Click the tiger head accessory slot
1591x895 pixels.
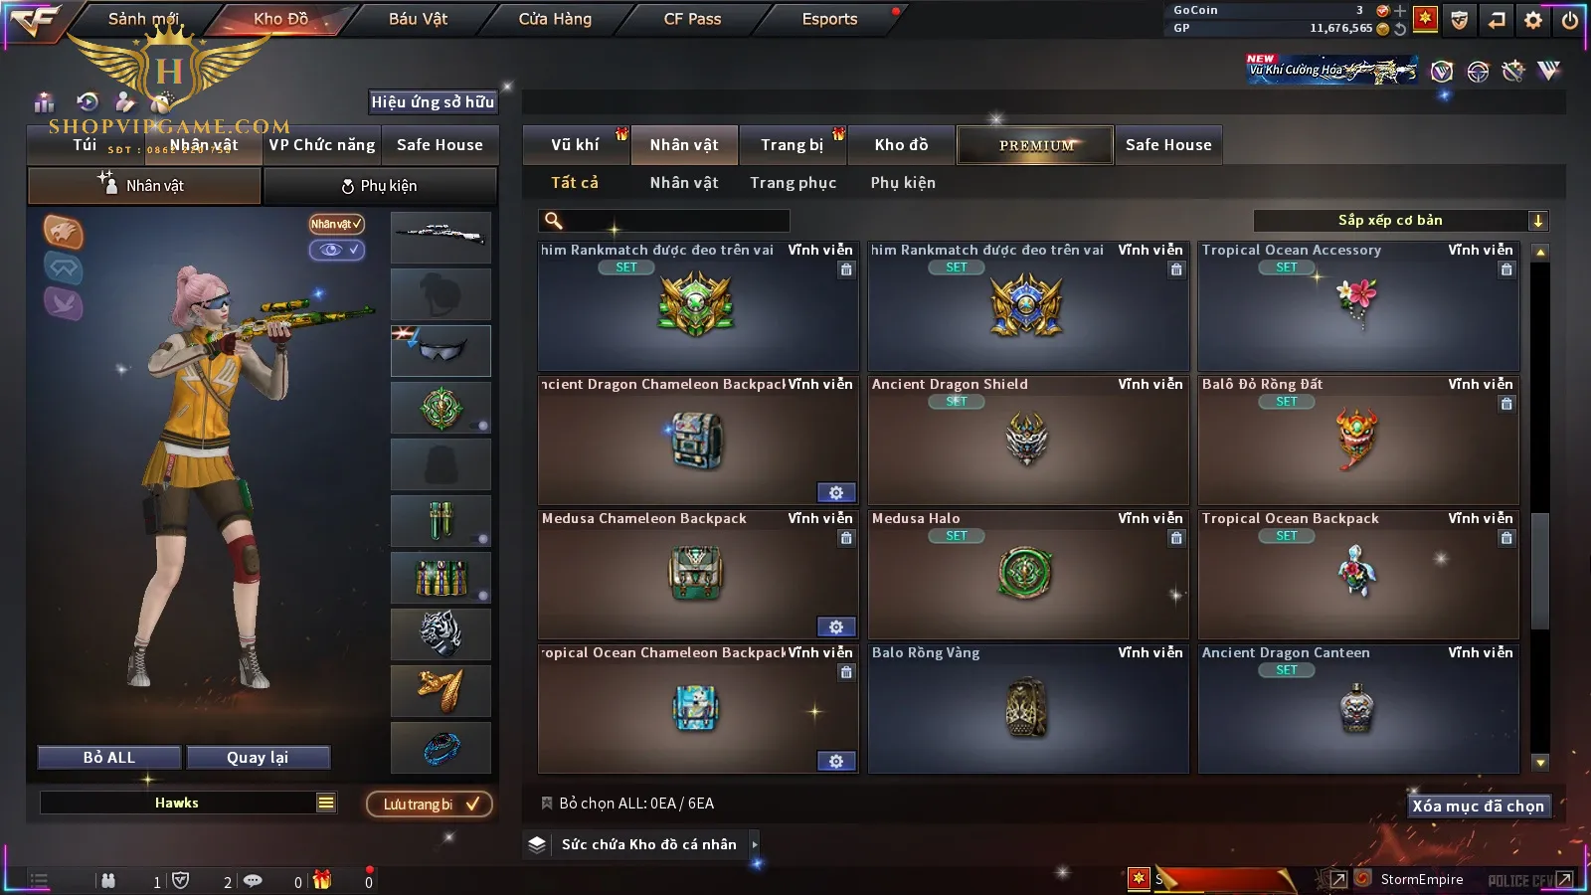pyautogui.click(x=441, y=633)
